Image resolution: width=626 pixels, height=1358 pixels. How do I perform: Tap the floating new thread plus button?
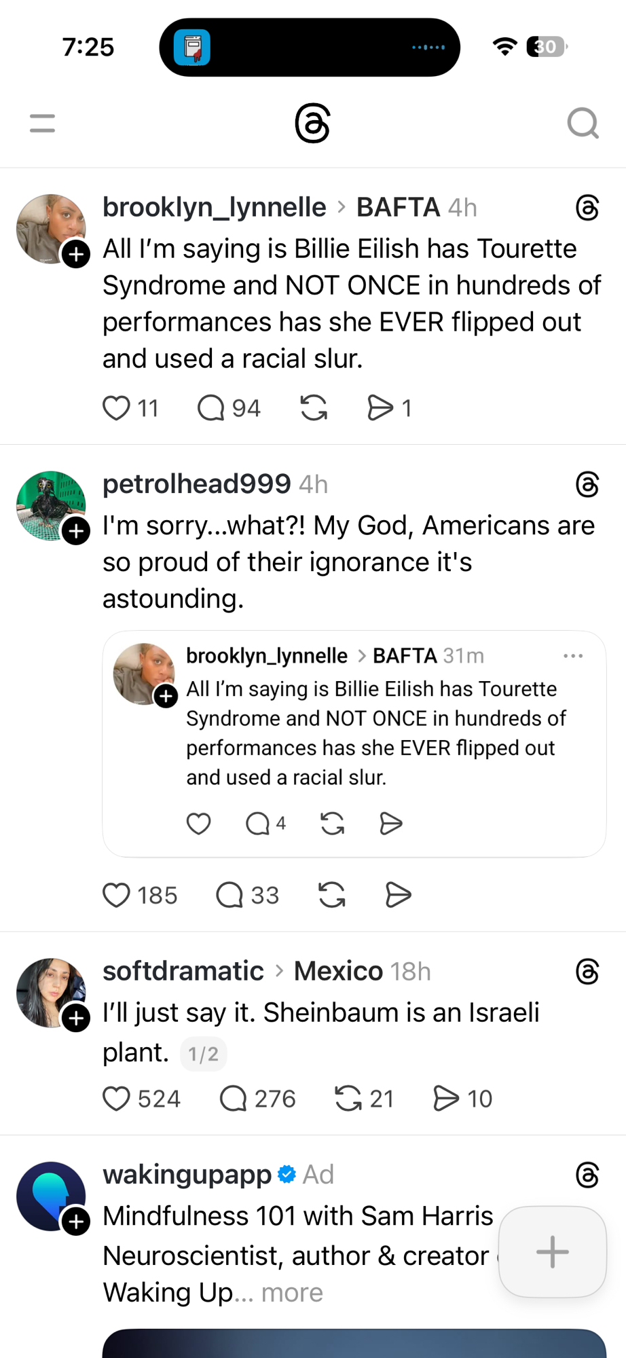552,1251
